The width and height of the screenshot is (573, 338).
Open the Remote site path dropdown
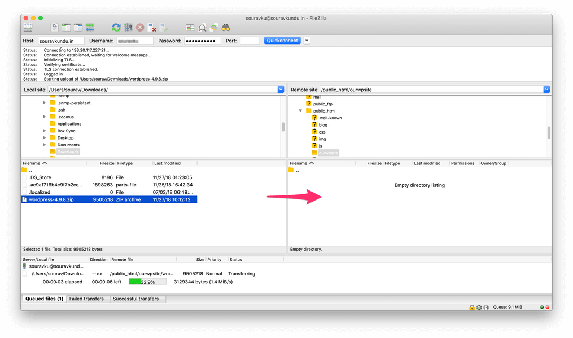coord(546,90)
